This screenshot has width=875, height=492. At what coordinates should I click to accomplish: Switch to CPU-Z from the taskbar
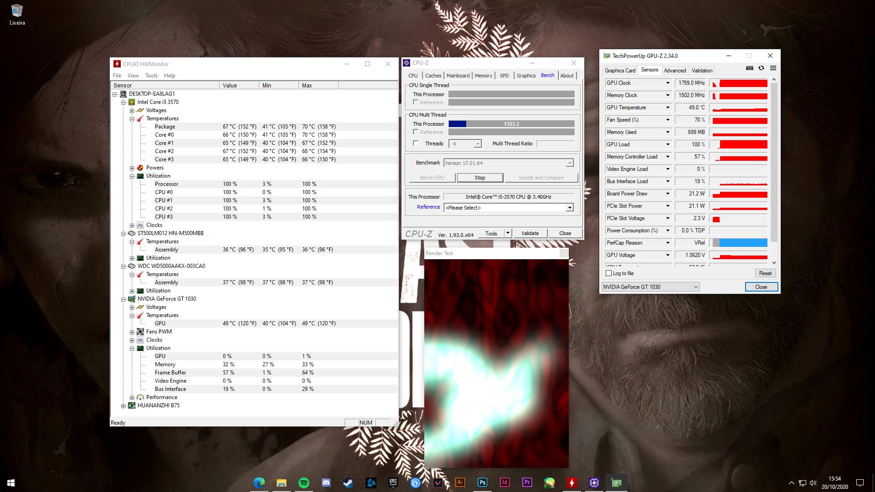(594, 482)
